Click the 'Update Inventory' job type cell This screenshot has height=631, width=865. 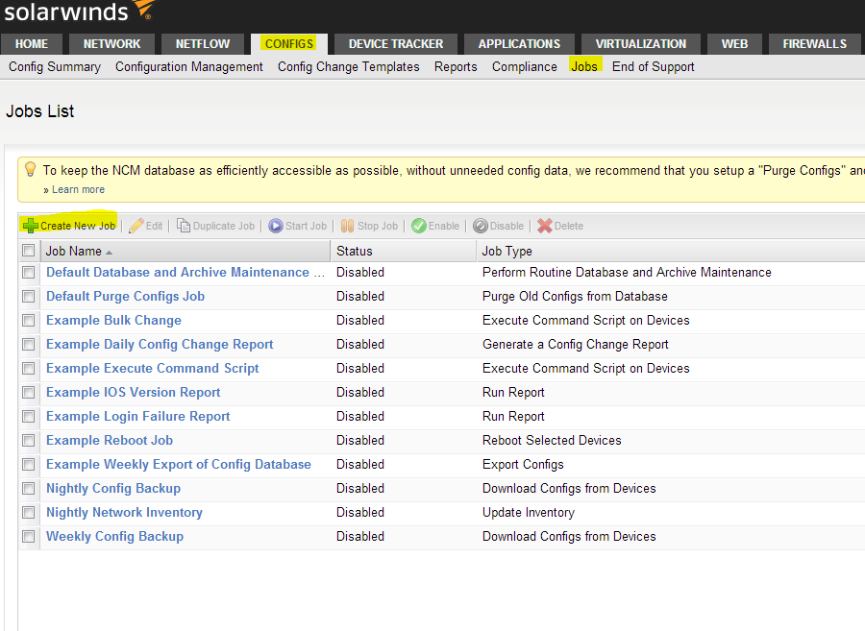pyautogui.click(x=528, y=513)
